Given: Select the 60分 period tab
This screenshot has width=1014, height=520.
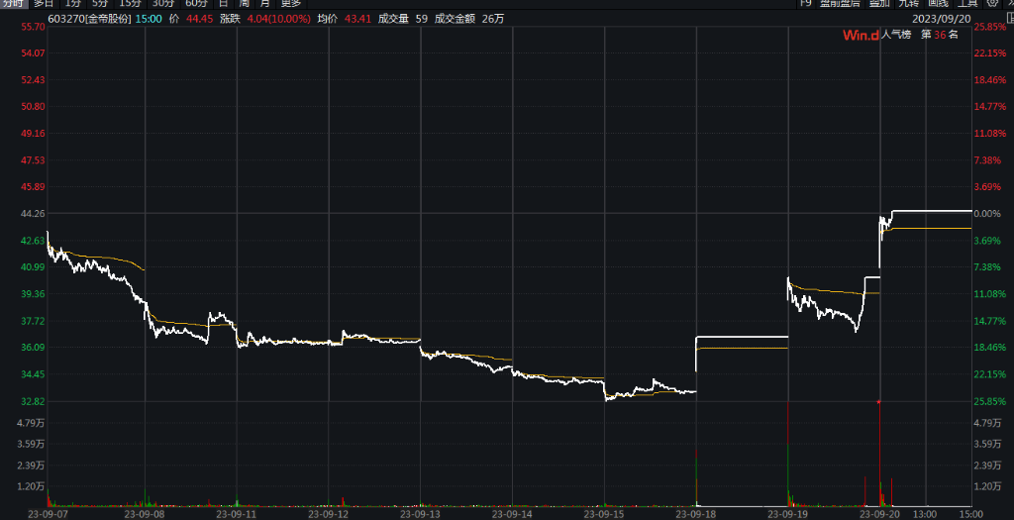Looking at the screenshot, I should (x=196, y=4).
